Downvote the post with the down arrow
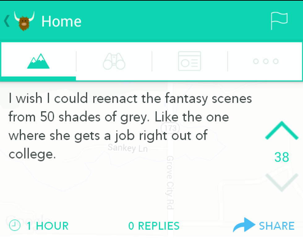Image resolution: width=303 pixels, height=244 pixels. (x=281, y=182)
